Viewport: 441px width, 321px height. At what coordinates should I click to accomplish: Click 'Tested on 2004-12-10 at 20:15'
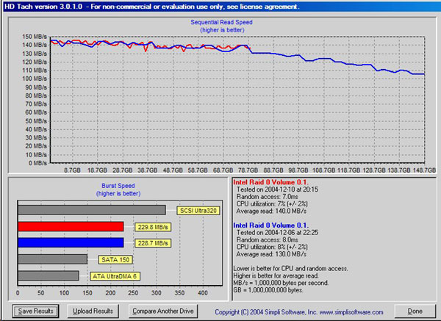pyautogui.click(x=277, y=190)
